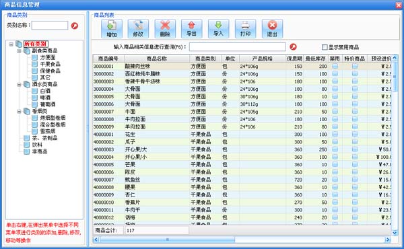Collapse the 副食类商品 tree node
The width and height of the screenshot is (404, 249).
click(x=19, y=51)
